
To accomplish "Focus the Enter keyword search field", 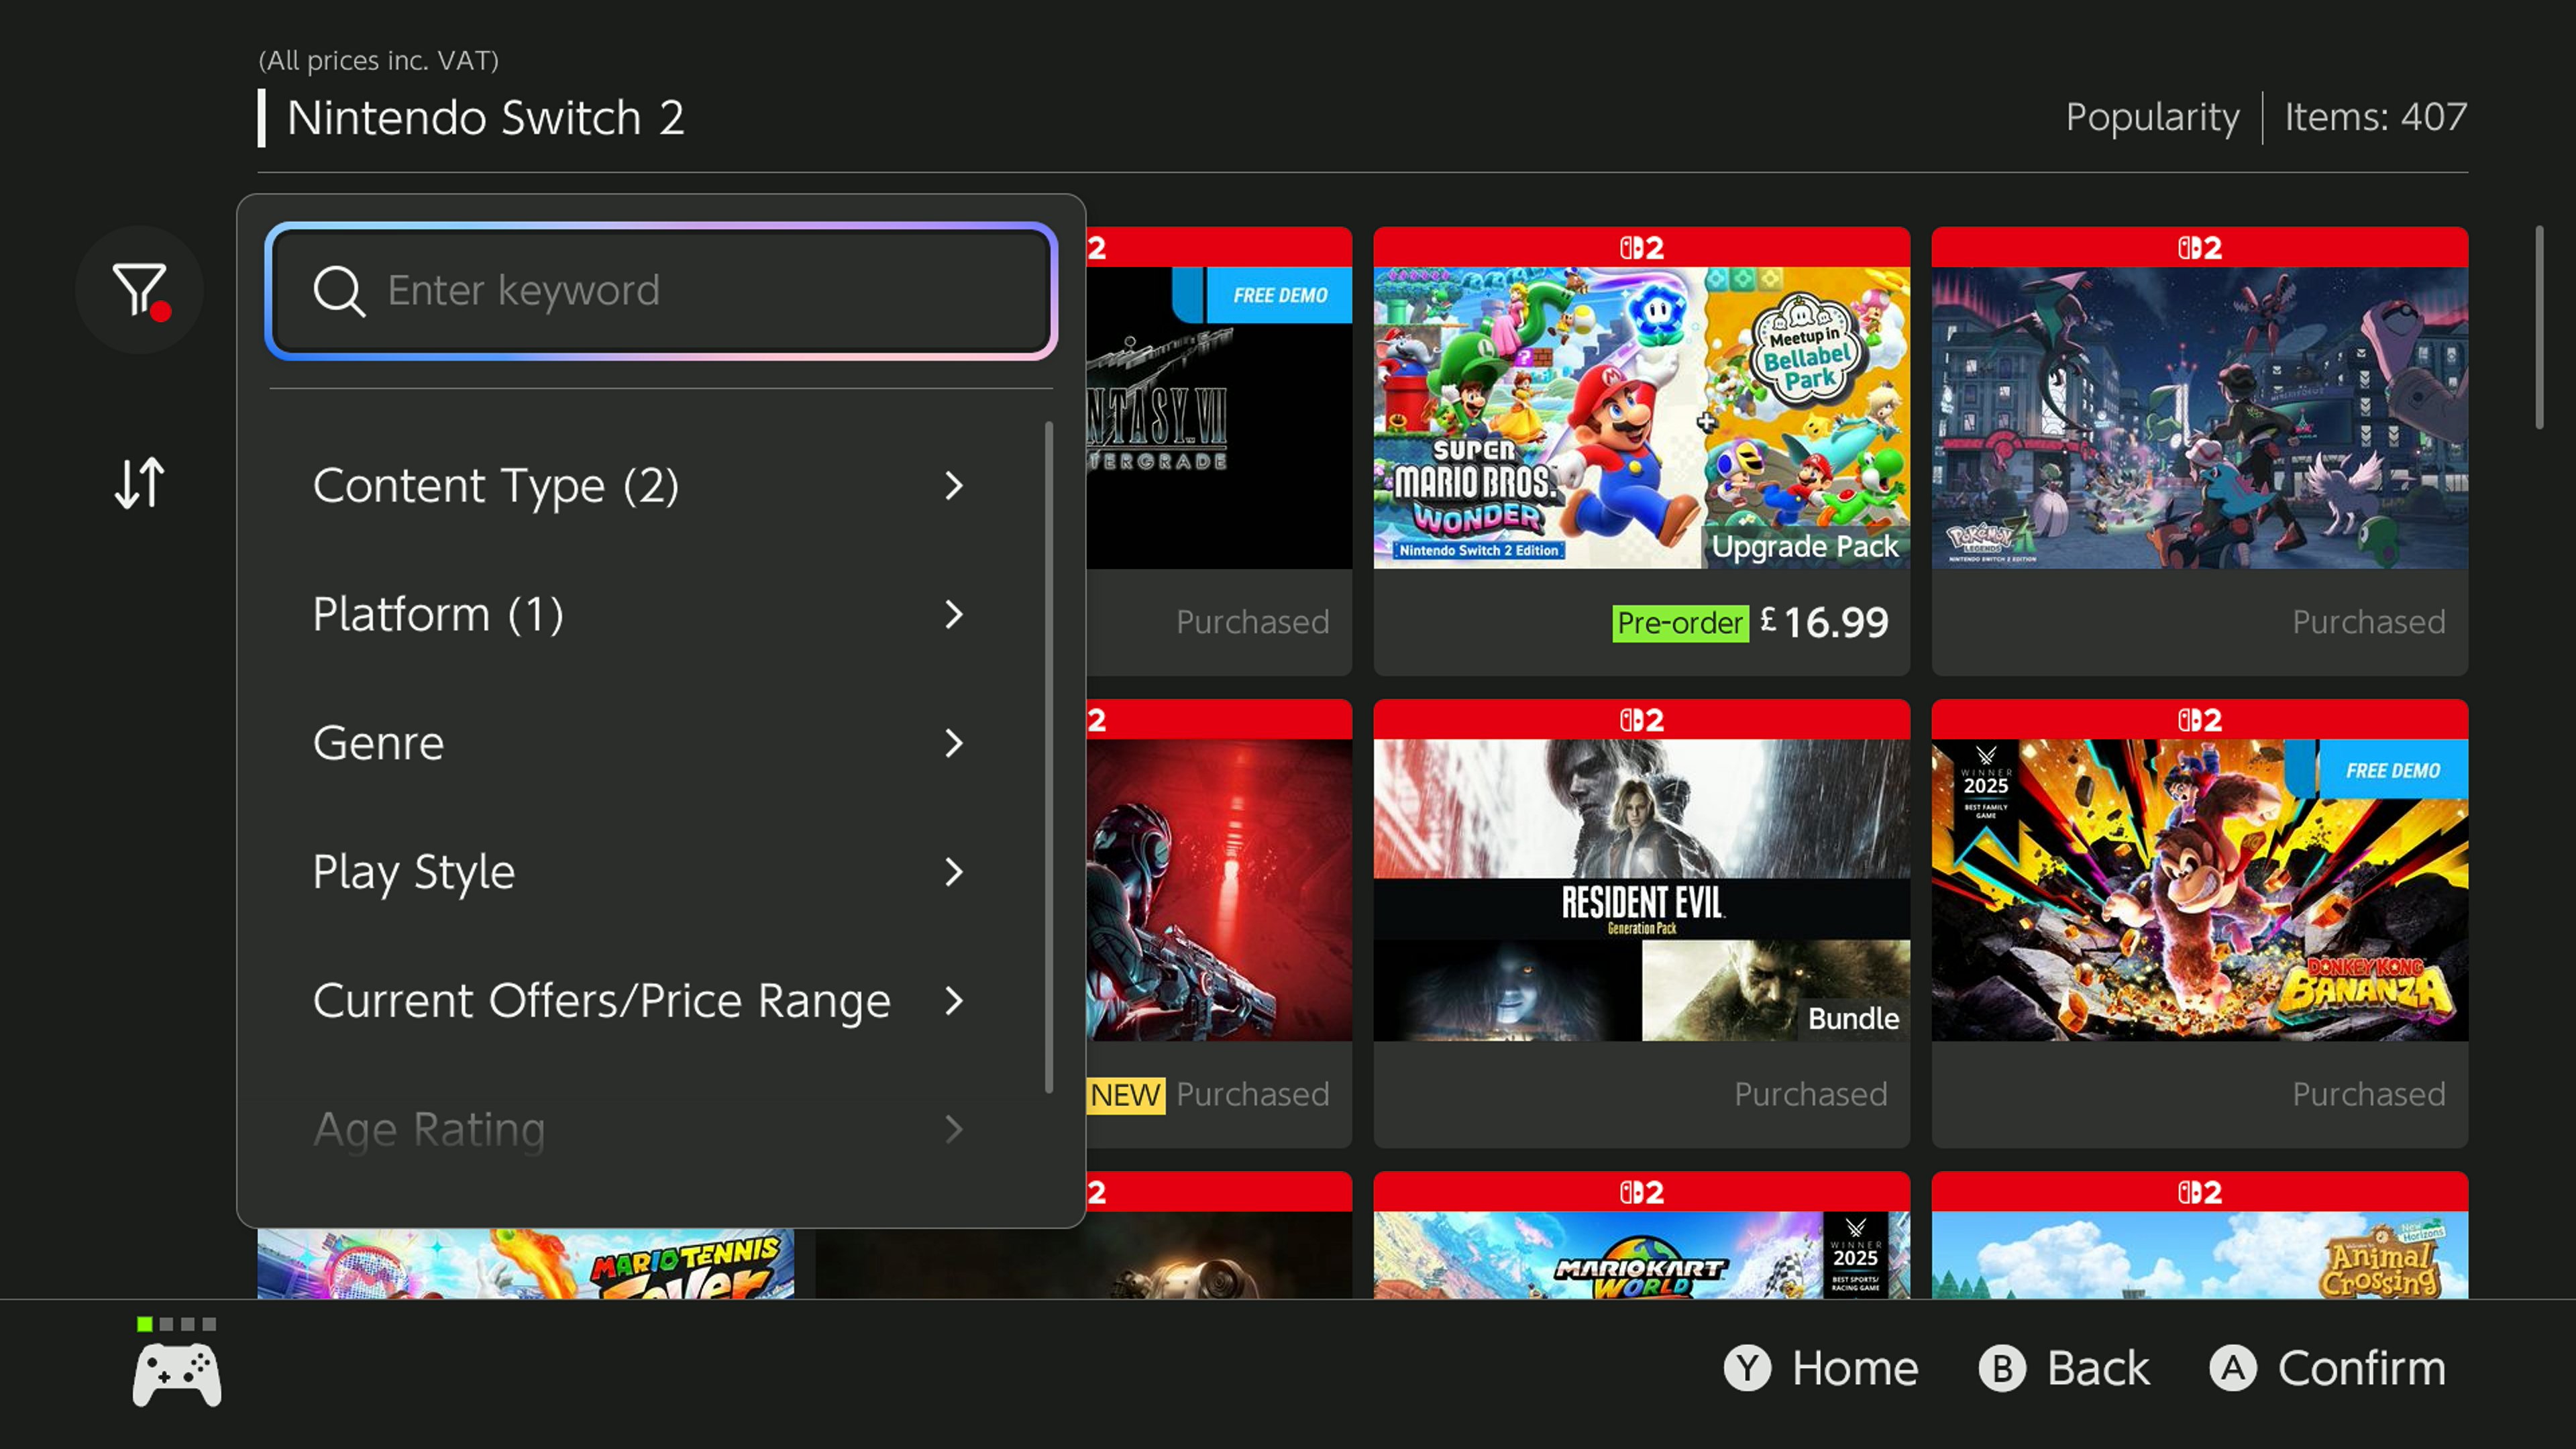I will pyautogui.click(x=661, y=291).
